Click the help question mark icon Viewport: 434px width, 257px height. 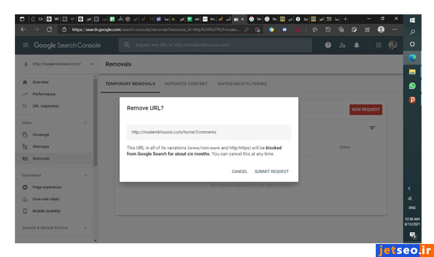click(x=327, y=45)
